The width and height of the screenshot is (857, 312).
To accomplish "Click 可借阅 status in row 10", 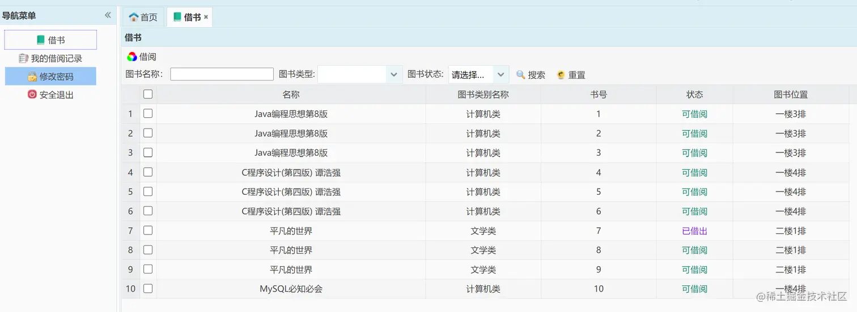I will coord(695,289).
